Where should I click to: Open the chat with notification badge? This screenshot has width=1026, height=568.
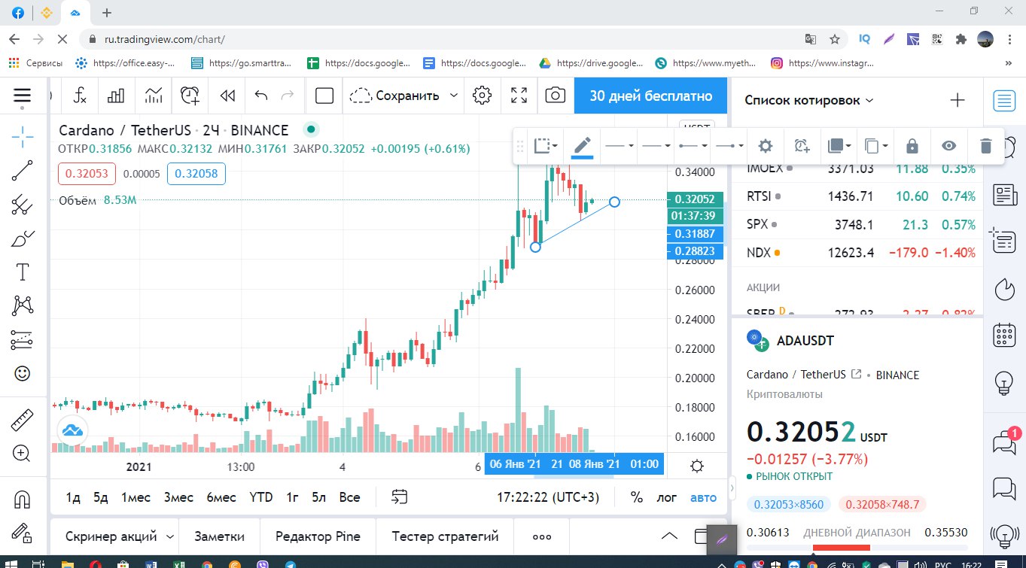[x=1004, y=442]
